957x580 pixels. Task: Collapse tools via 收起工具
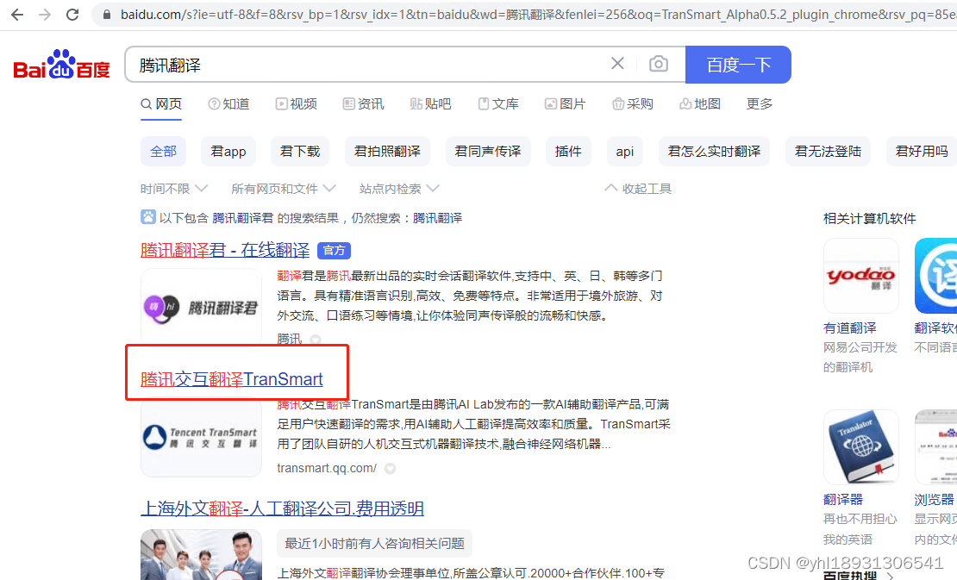638,189
